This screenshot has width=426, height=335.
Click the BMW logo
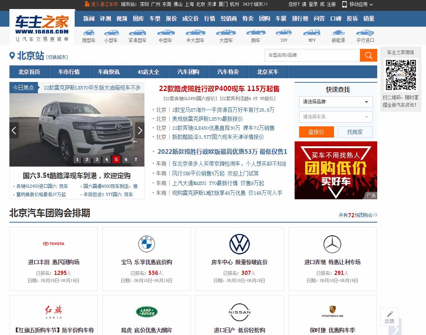[146, 244]
